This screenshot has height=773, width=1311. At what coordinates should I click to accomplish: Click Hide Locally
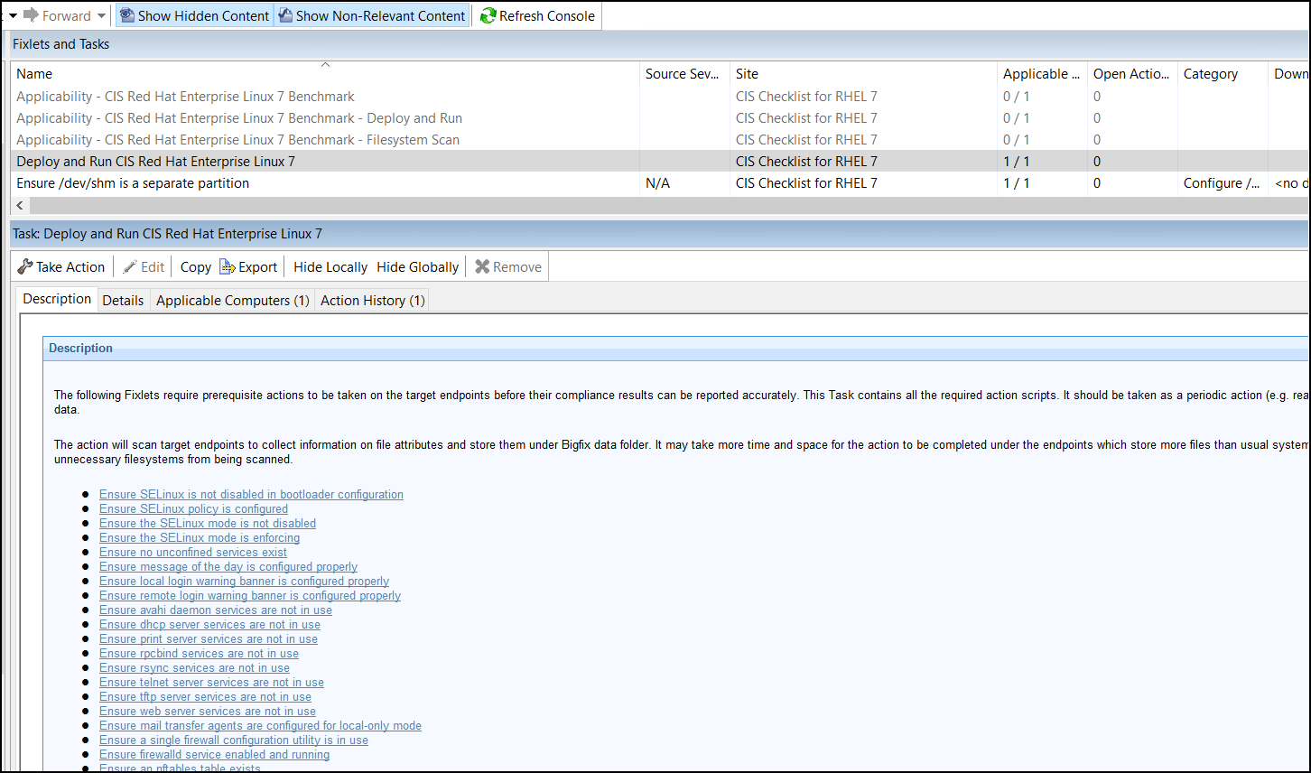click(x=330, y=266)
